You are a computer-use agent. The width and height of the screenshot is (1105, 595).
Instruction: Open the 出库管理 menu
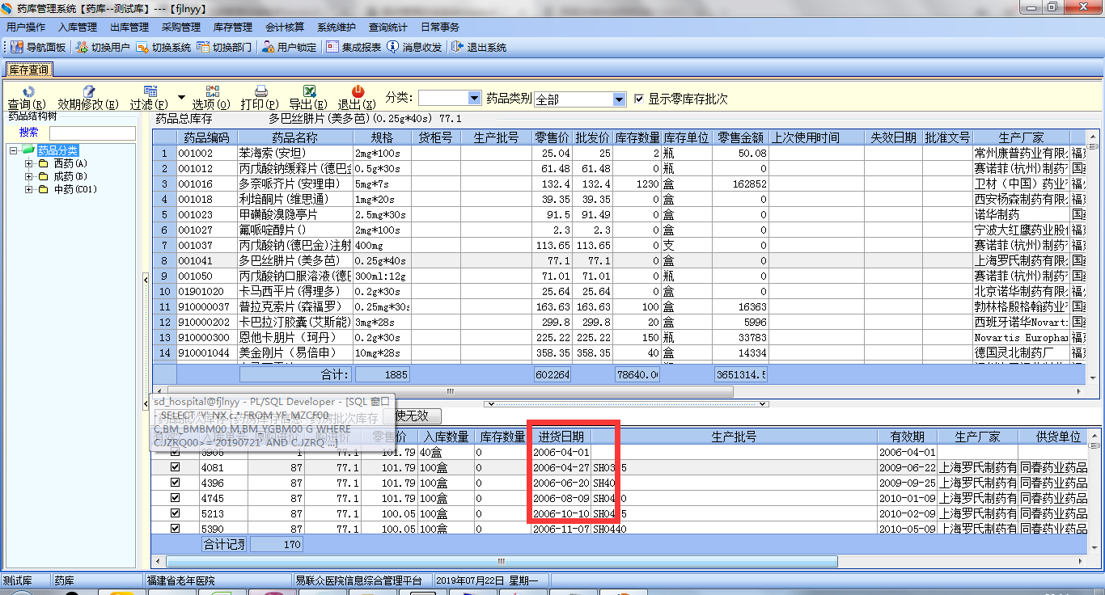(x=129, y=27)
